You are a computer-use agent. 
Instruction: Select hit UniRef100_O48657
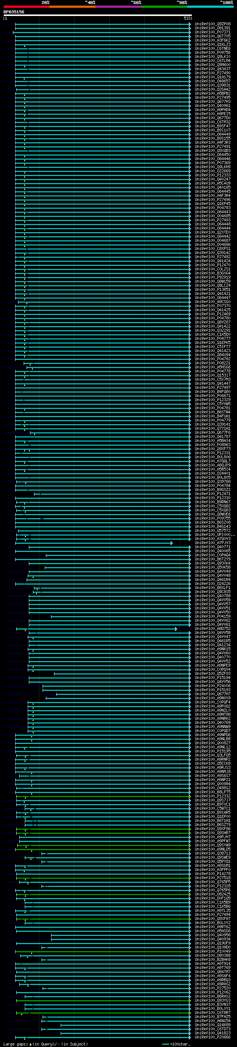coord(213,81)
